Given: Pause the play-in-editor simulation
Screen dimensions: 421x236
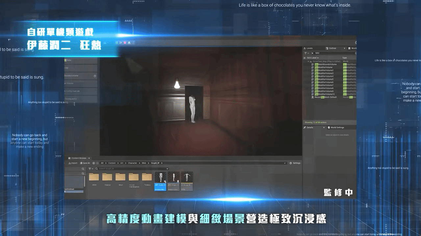Looking at the screenshot, I should [x=116, y=43].
